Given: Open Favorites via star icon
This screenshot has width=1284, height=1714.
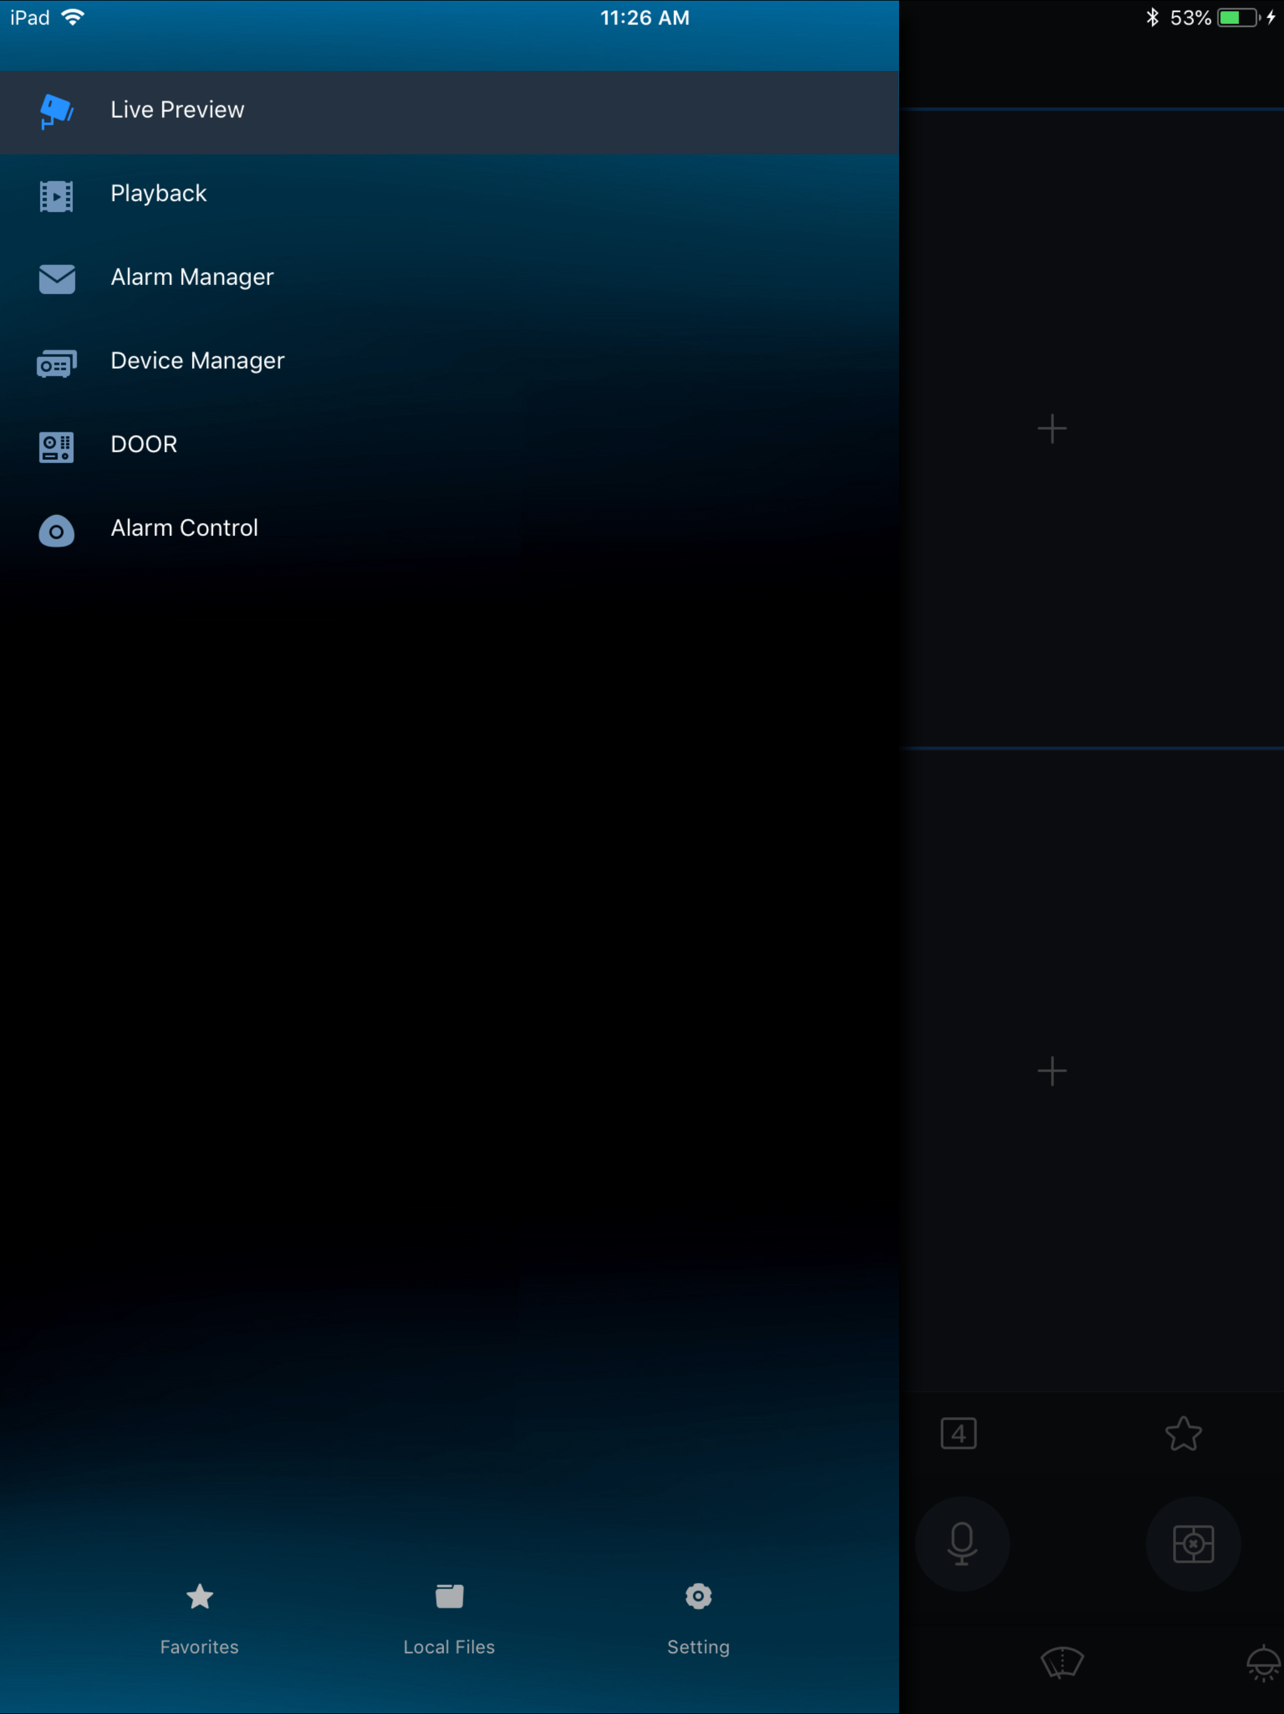Looking at the screenshot, I should point(200,1597).
